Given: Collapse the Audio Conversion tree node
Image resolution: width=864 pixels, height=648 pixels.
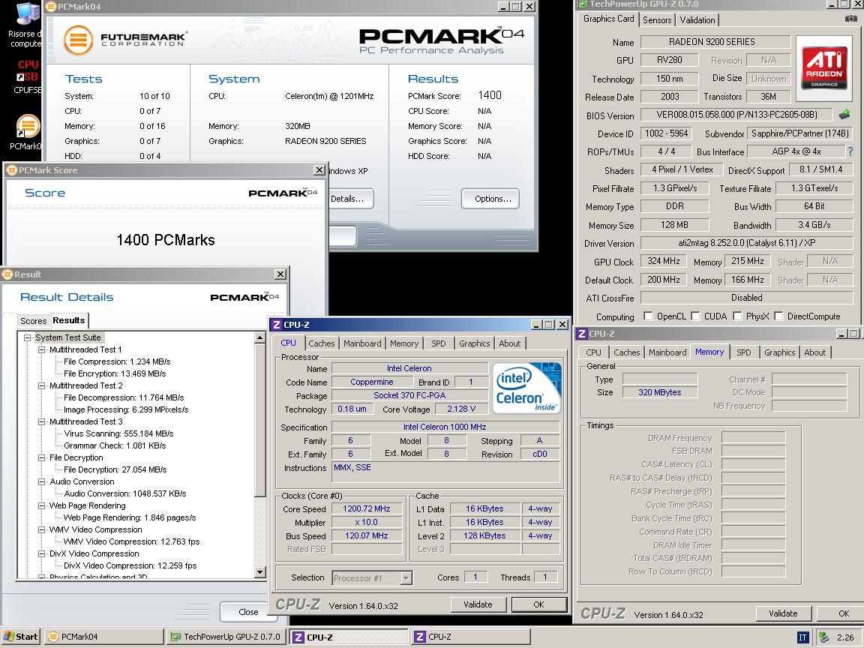Looking at the screenshot, I should [x=41, y=481].
